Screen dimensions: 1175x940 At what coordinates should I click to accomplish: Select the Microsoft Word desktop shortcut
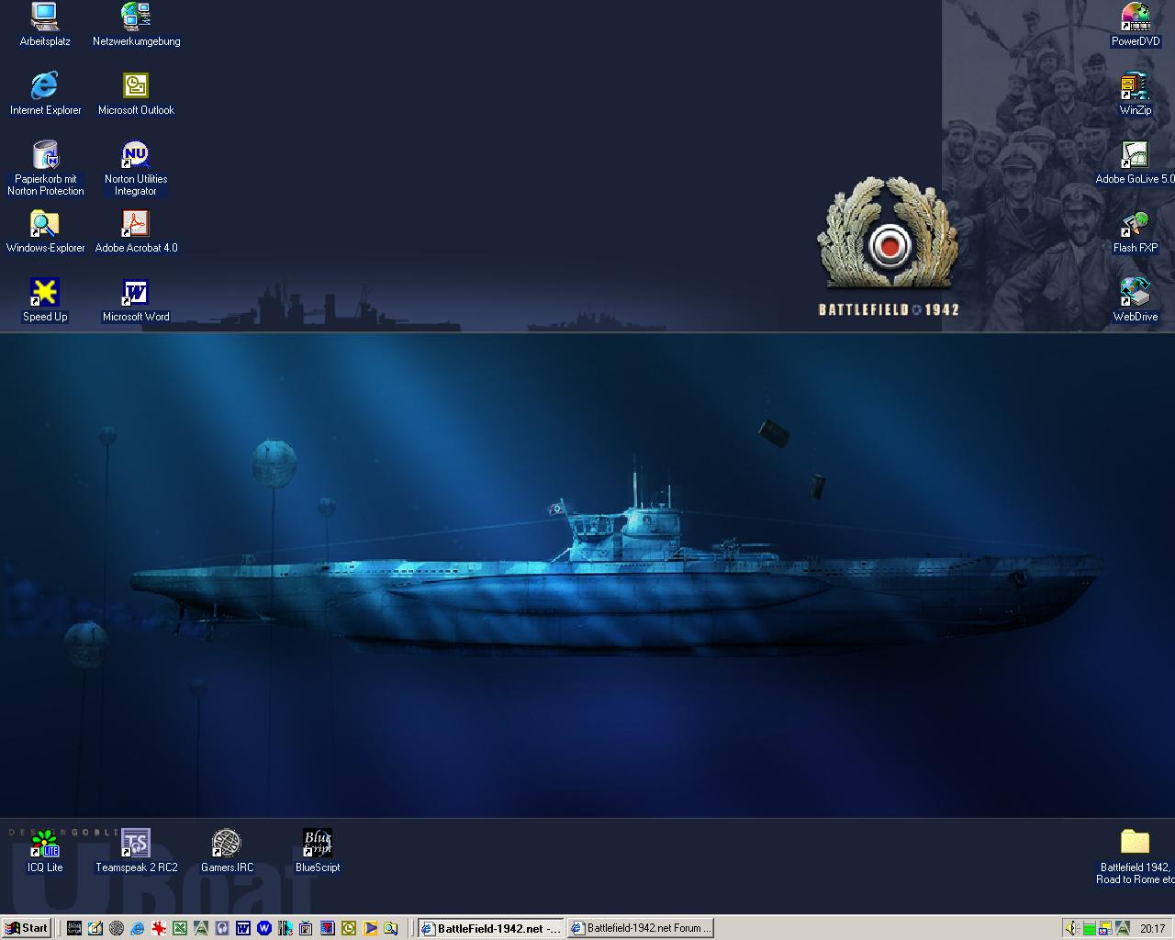[136, 300]
